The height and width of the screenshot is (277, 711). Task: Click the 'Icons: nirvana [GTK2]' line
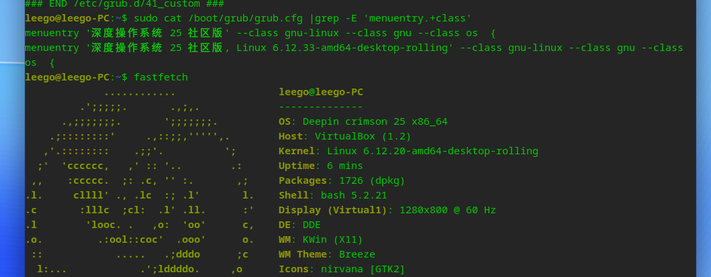(342, 270)
